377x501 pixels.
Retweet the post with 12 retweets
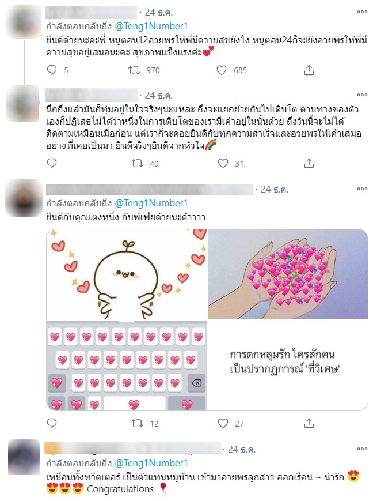point(137,423)
